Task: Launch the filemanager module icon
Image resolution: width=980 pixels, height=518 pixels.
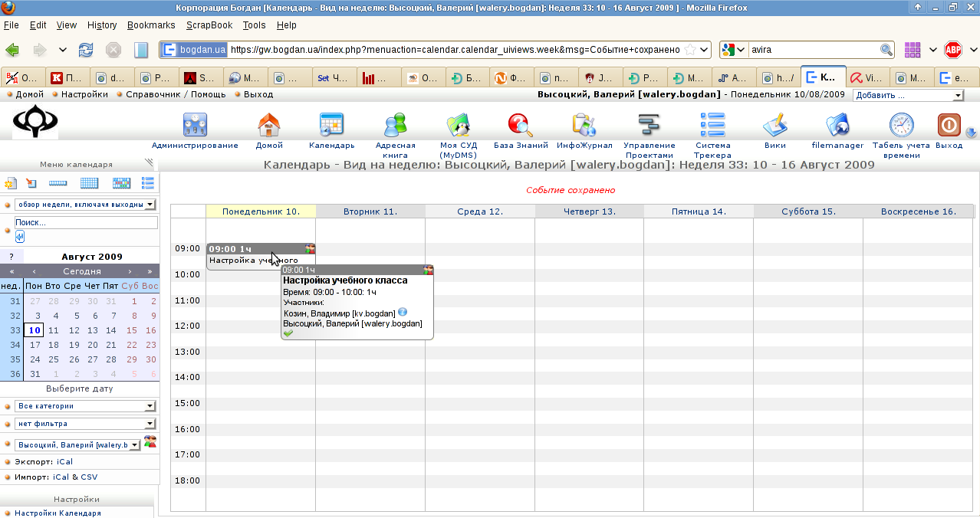Action: tap(837, 124)
